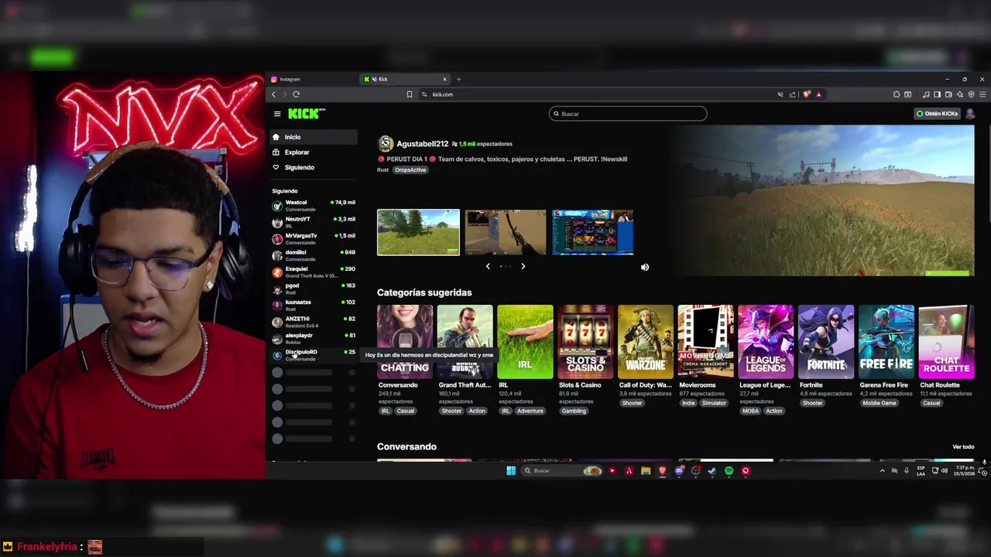Click the Brave Rewards triangle icon

click(818, 94)
